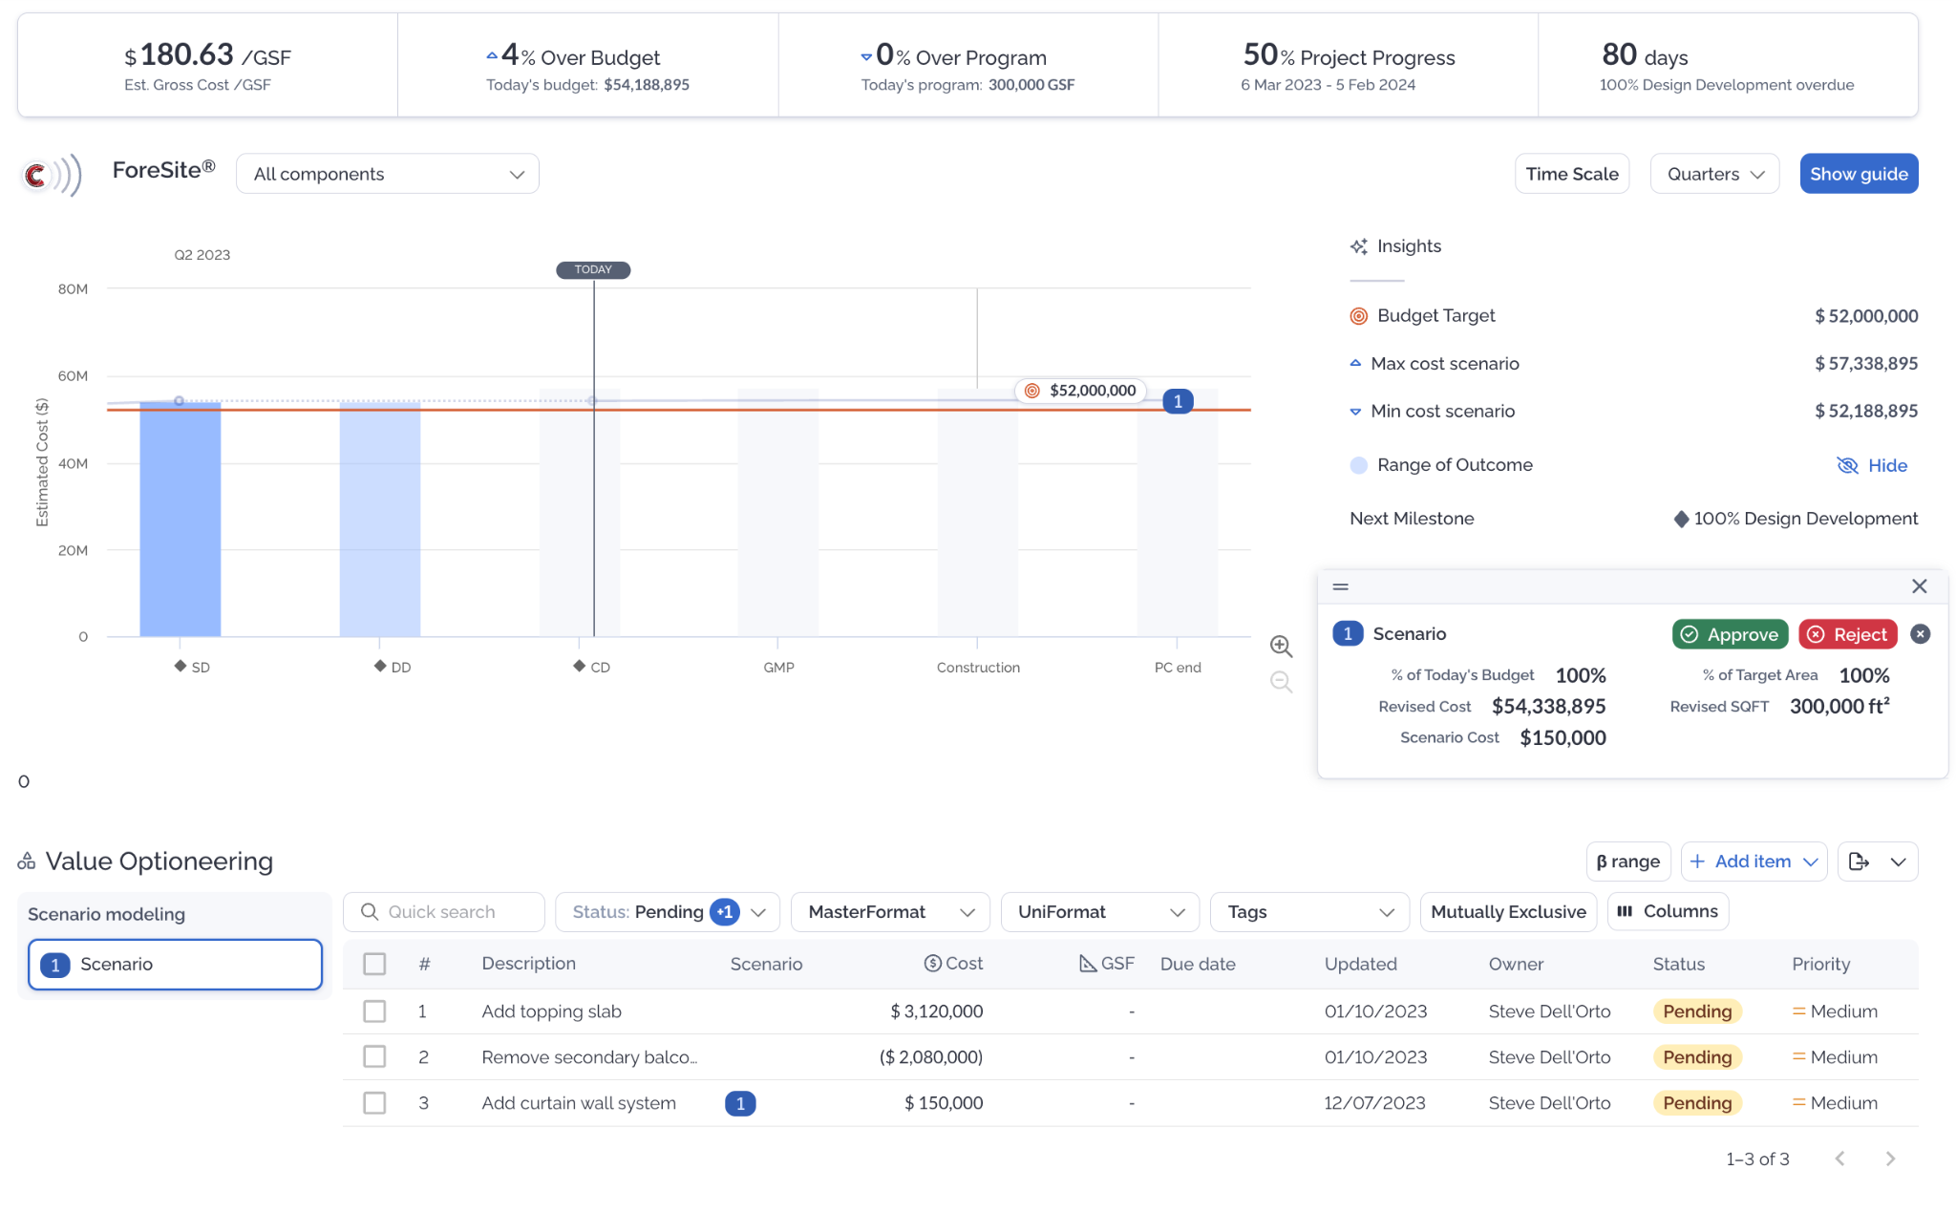
Task: Open the Columns menu
Action: pos(1668,911)
